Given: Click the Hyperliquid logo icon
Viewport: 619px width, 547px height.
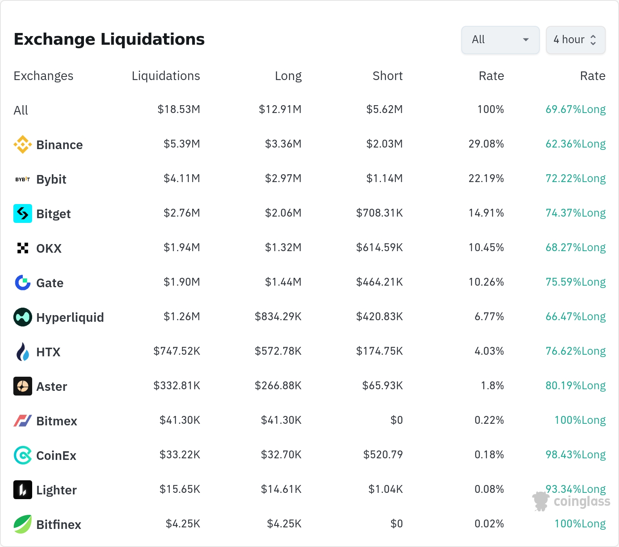Looking at the screenshot, I should (x=23, y=317).
